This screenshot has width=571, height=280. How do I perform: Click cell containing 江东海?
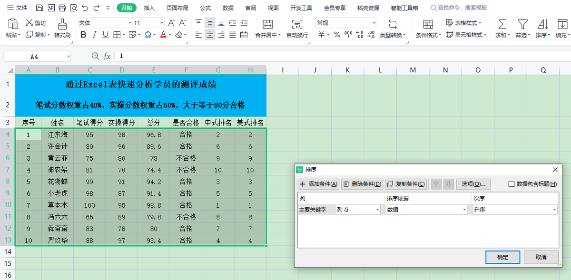tap(58, 135)
